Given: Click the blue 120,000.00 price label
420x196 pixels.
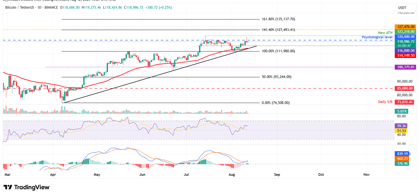Looking at the screenshot, I should pos(405,36).
